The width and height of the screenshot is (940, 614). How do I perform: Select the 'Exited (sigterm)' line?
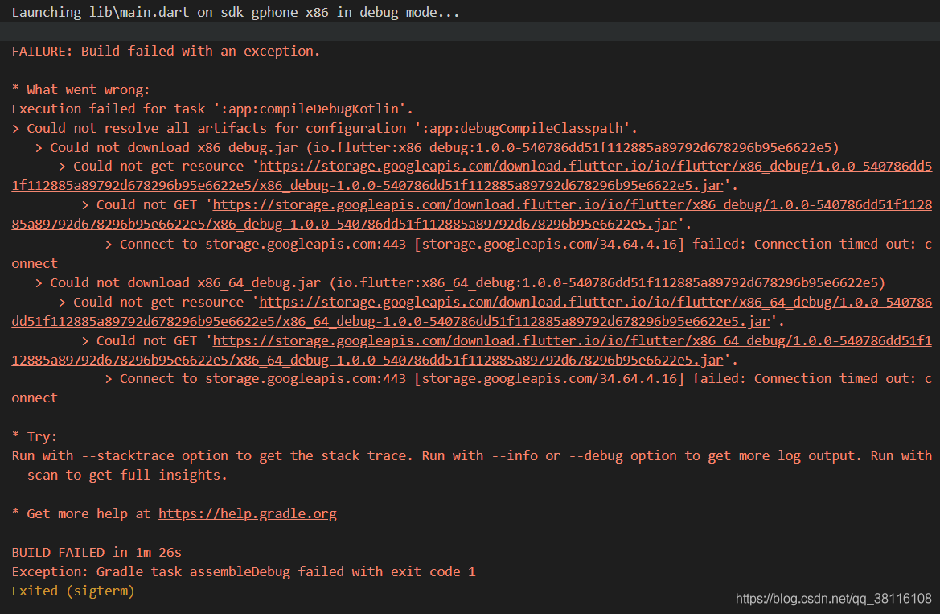click(73, 591)
